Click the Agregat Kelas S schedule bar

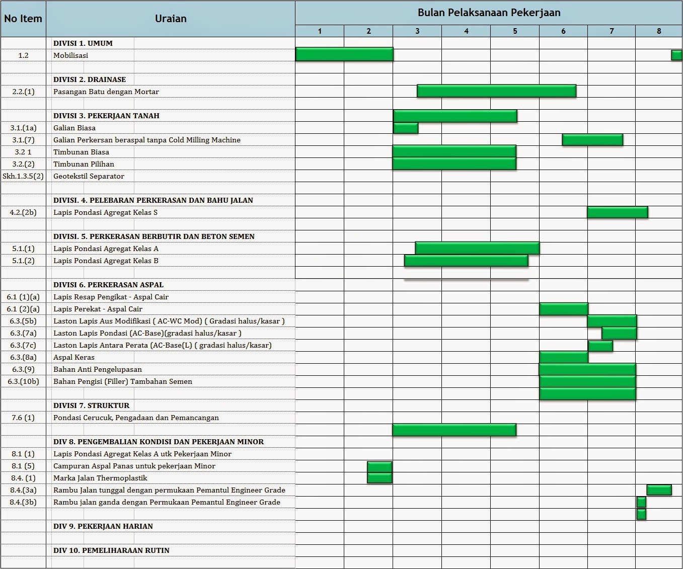coord(618,212)
